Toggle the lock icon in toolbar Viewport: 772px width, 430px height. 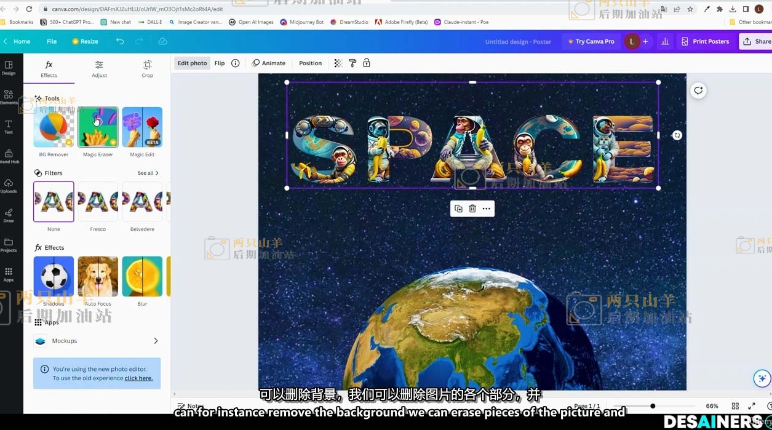pyautogui.click(x=367, y=63)
